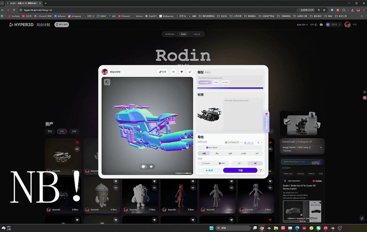Click the render mode icon in viewer corner
The height and width of the screenshot is (232, 367).
tap(107, 82)
